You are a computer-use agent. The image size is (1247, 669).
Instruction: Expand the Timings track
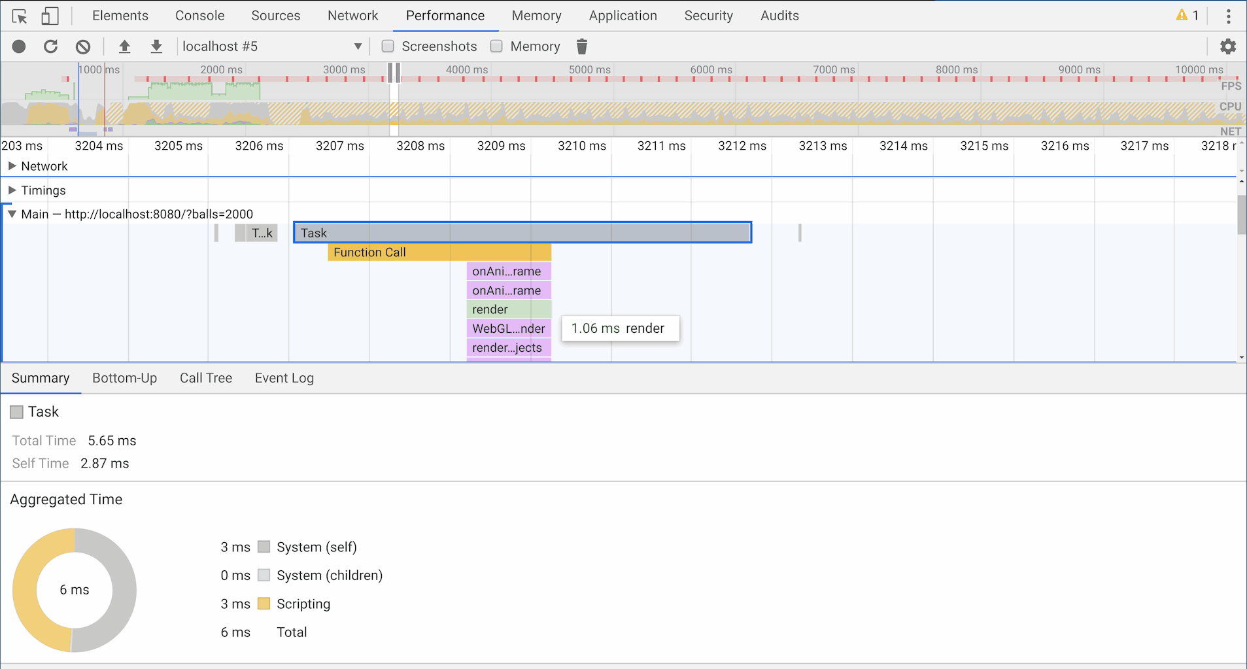click(x=12, y=190)
